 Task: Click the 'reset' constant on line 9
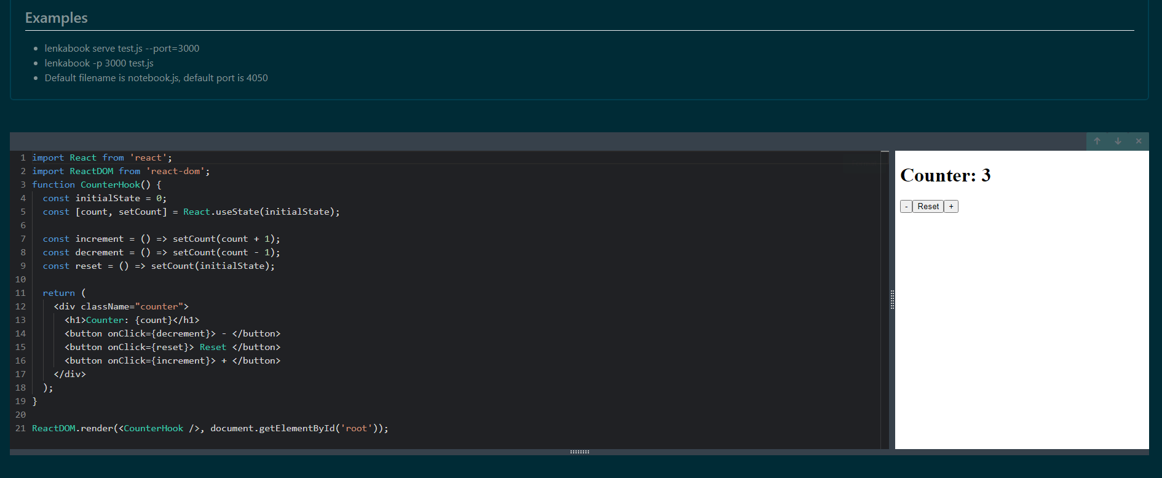(x=89, y=266)
